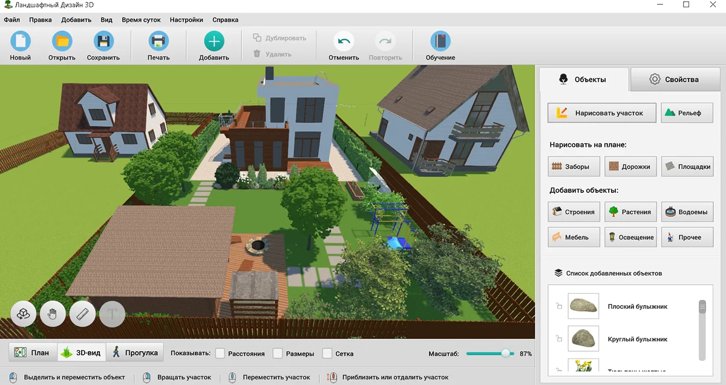Select the ruler measurement tool

pos(82,314)
